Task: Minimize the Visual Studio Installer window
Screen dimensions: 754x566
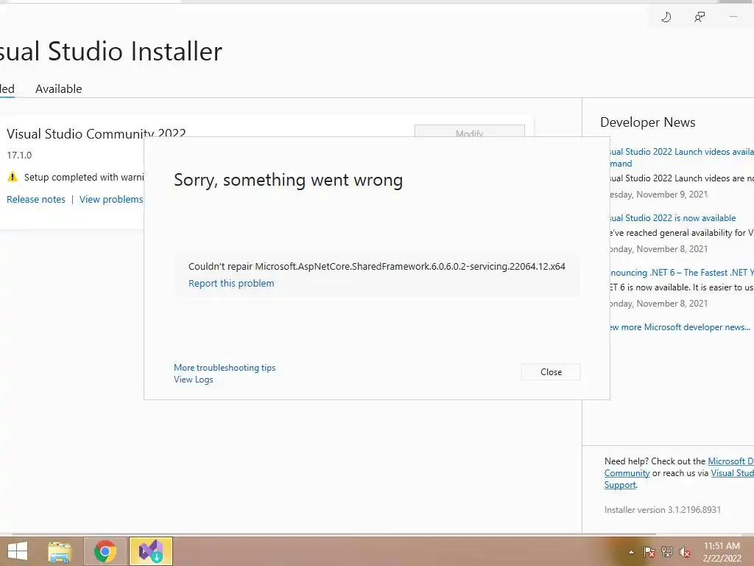Action: (733, 18)
